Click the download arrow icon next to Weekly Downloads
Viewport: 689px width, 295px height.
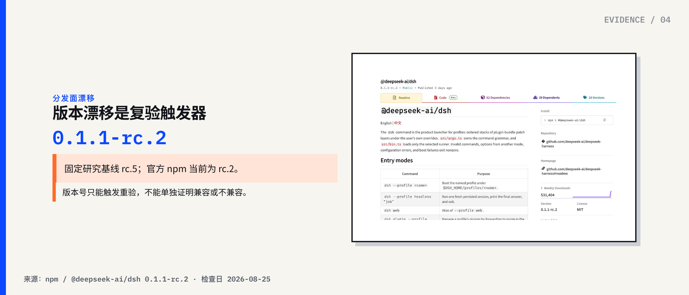[x=542, y=188]
